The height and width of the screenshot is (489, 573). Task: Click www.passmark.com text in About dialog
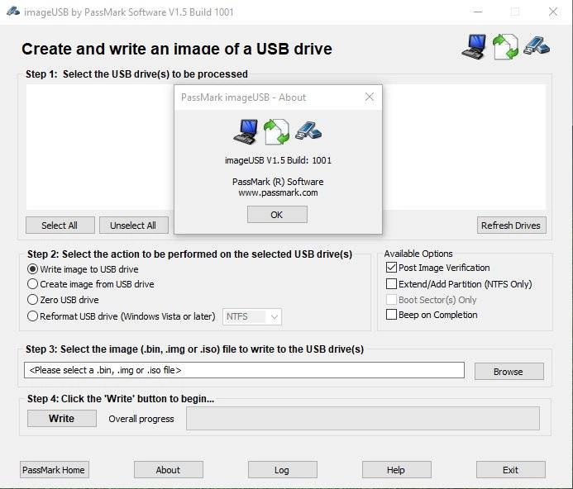[278, 192]
